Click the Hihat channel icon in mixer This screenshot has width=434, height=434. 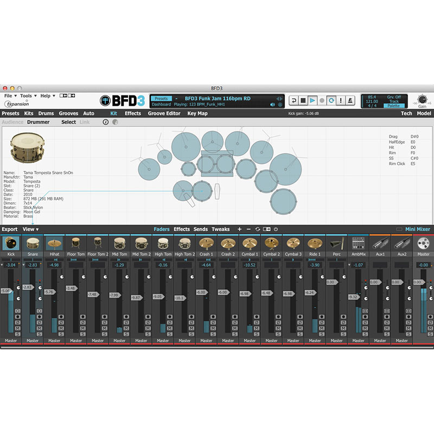pyautogui.click(x=54, y=243)
